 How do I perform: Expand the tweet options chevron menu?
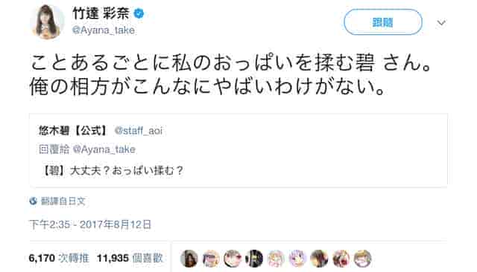[x=441, y=23]
